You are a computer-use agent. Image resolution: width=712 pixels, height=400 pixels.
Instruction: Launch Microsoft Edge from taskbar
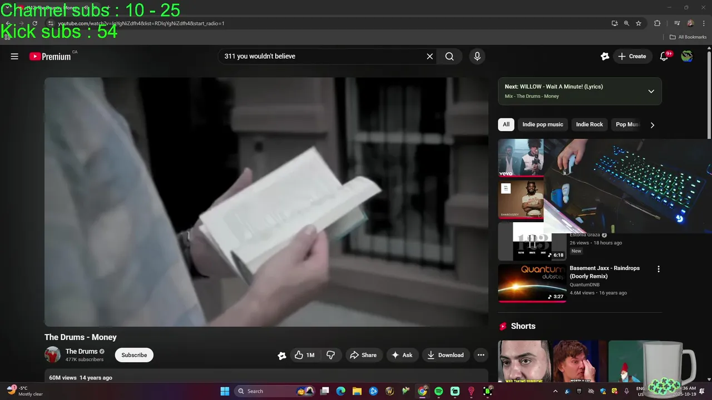click(340, 391)
